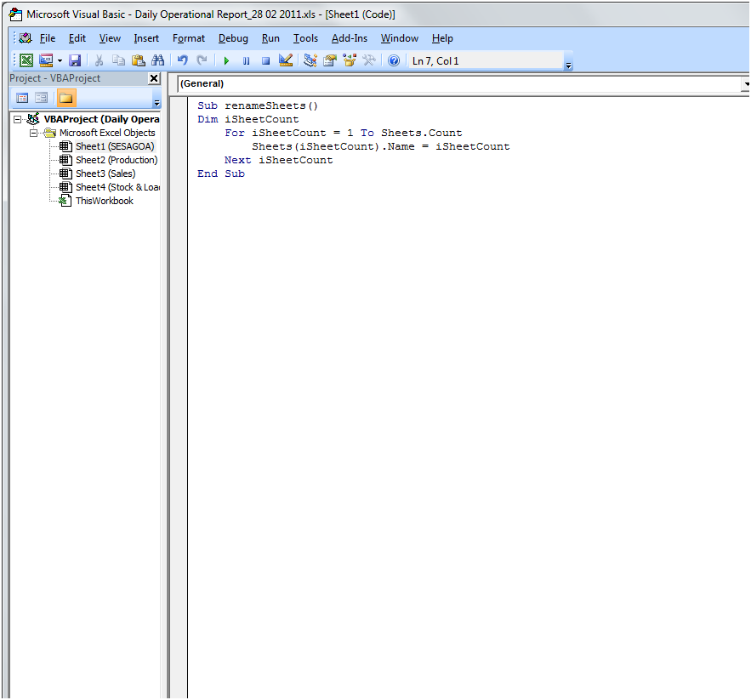
Task: Toggle Folders view in Project panel
Action: coord(66,98)
